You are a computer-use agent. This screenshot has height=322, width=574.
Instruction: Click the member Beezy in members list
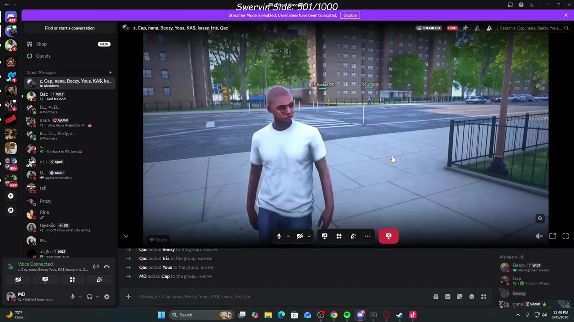tap(534, 267)
